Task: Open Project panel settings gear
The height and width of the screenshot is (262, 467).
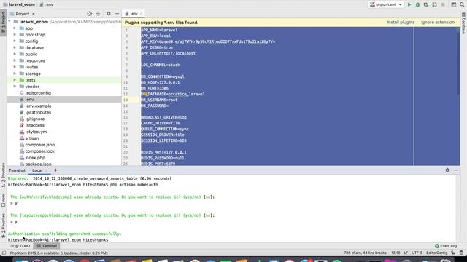Action: 109,14
